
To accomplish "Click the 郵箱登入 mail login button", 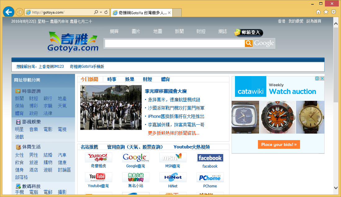I will pyautogui.click(x=249, y=32).
